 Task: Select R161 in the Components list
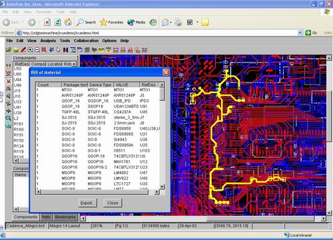[x=19, y=124]
